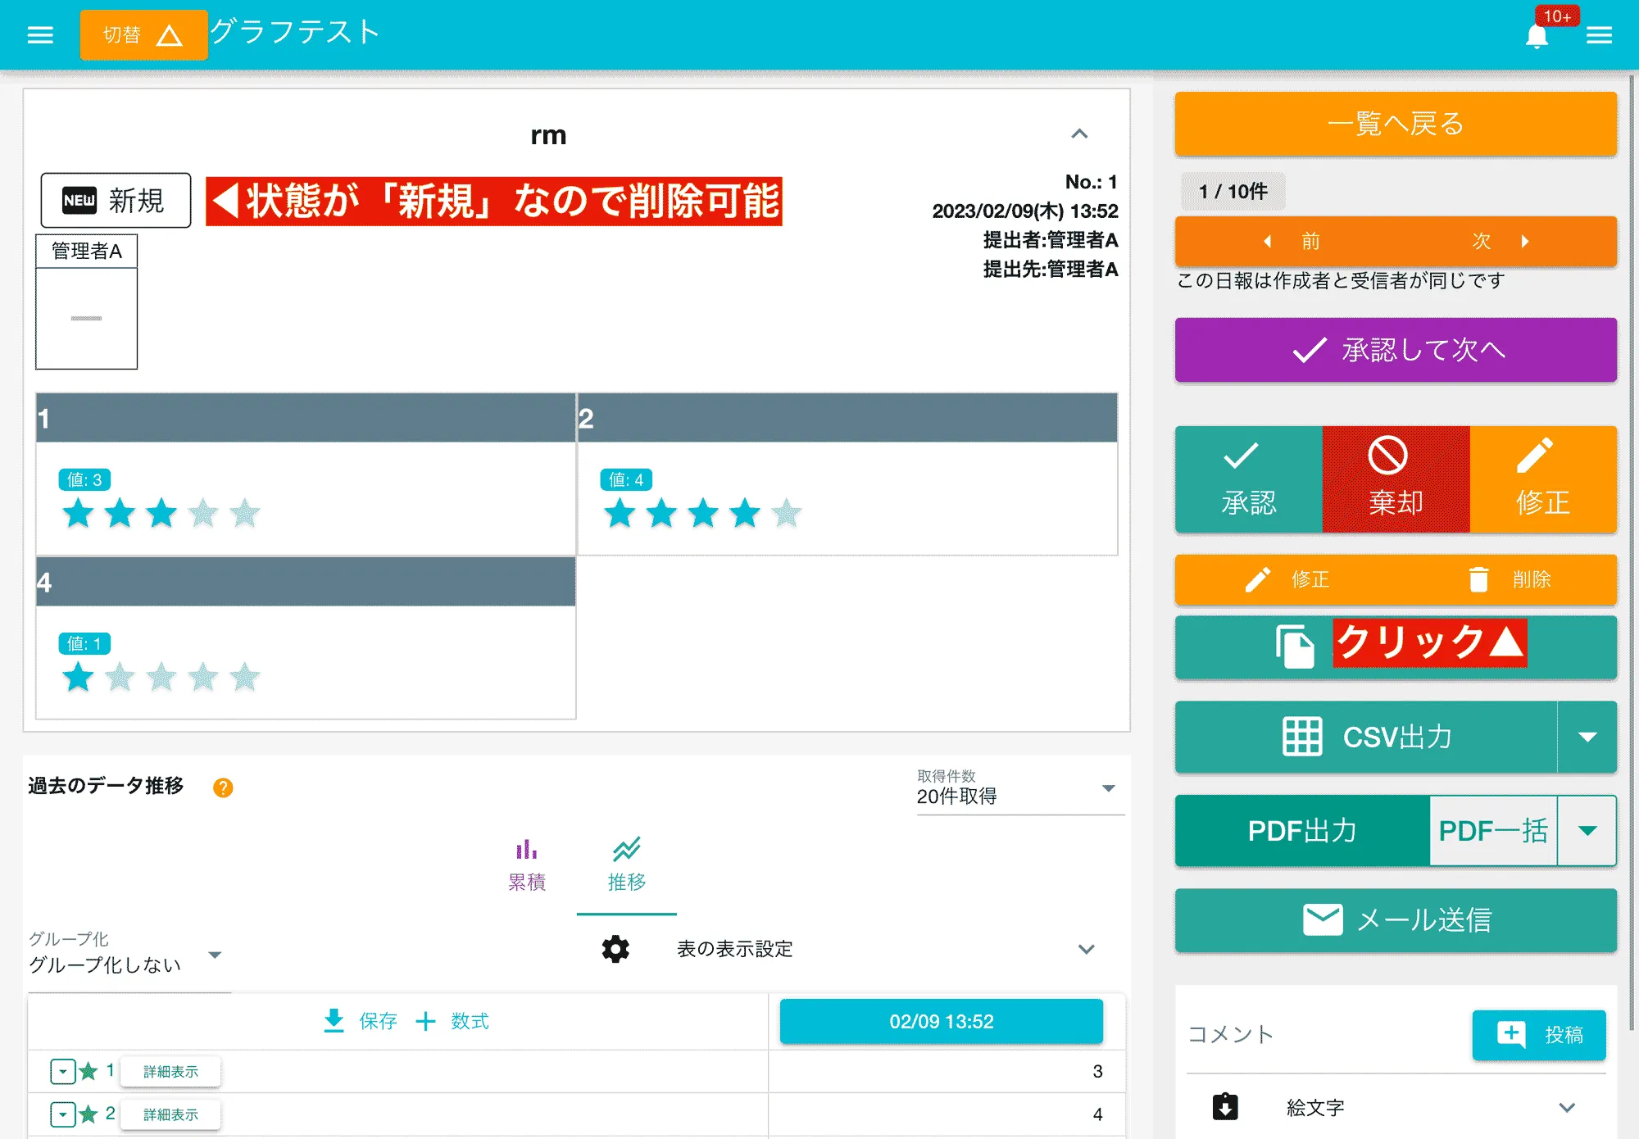
Task: Open the notification bell with 10+ alerts
Action: pyautogui.click(x=1538, y=34)
